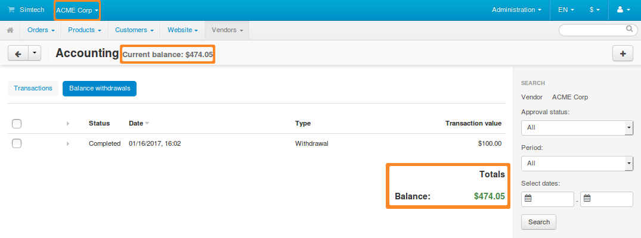
Task: Open the Customers menu
Action: pos(135,30)
